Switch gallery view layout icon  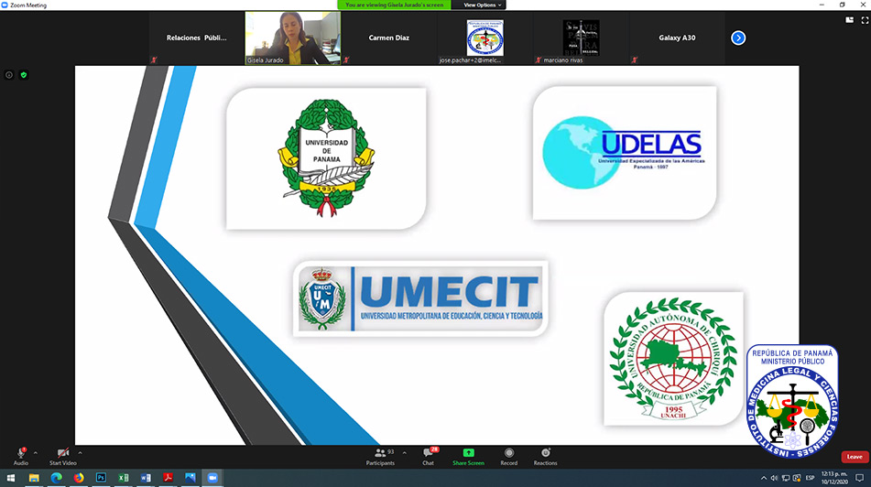(849, 20)
